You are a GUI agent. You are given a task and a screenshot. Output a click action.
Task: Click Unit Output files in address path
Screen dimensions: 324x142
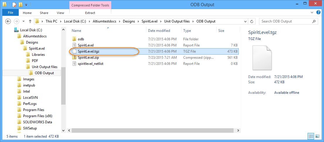coord(177,21)
